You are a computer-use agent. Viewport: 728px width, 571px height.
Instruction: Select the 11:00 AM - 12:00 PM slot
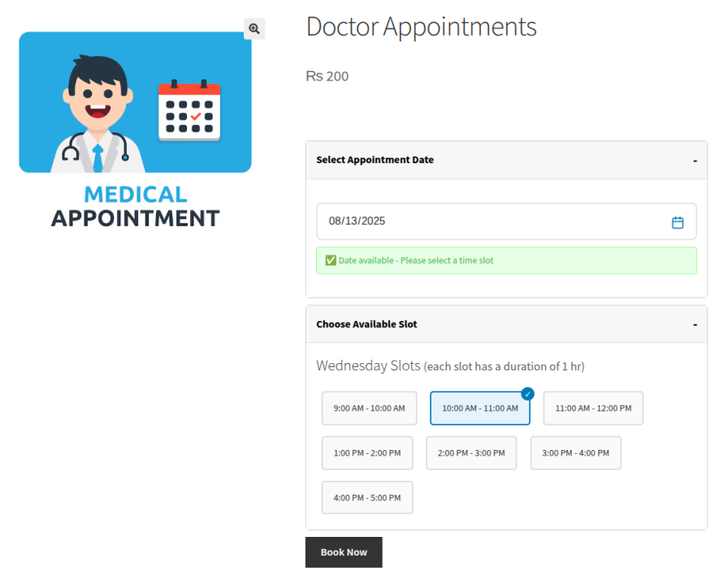click(x=592, y=408)
